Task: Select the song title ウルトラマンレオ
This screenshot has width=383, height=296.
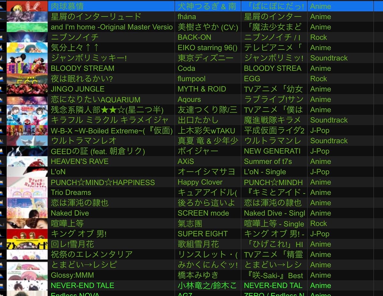Action: tap(83, 141)
